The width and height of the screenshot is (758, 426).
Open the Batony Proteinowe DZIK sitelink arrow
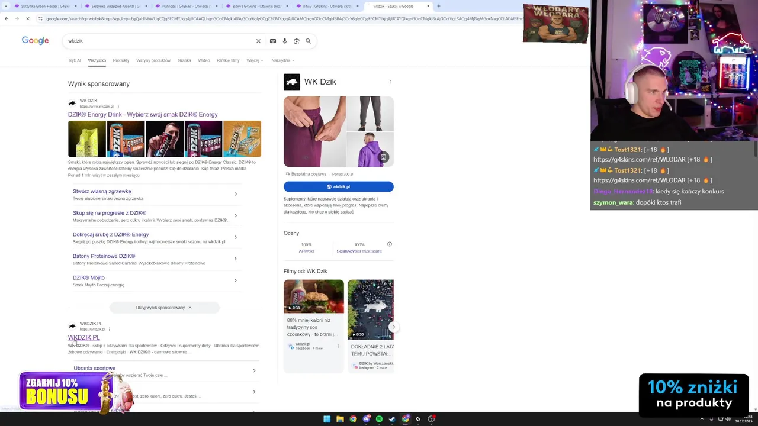tap(236, 259)
